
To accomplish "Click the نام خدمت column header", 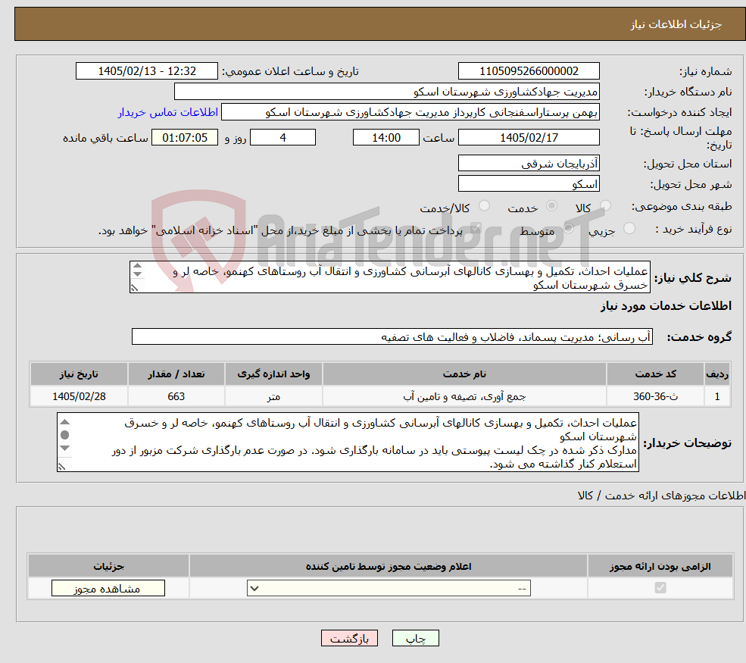I will [464, 374].
